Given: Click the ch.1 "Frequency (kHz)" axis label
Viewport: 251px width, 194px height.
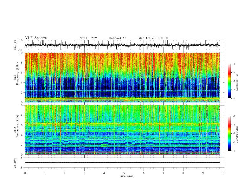Looking at the screenshot, I should click(18, 74).
